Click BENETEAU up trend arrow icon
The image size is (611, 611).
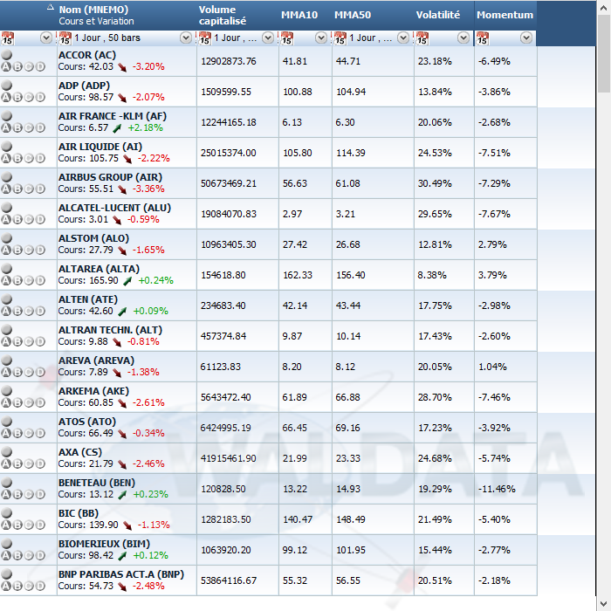122,495
